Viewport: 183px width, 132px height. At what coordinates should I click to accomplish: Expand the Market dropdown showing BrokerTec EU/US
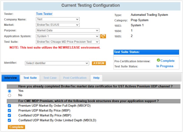tap(58, 25)
